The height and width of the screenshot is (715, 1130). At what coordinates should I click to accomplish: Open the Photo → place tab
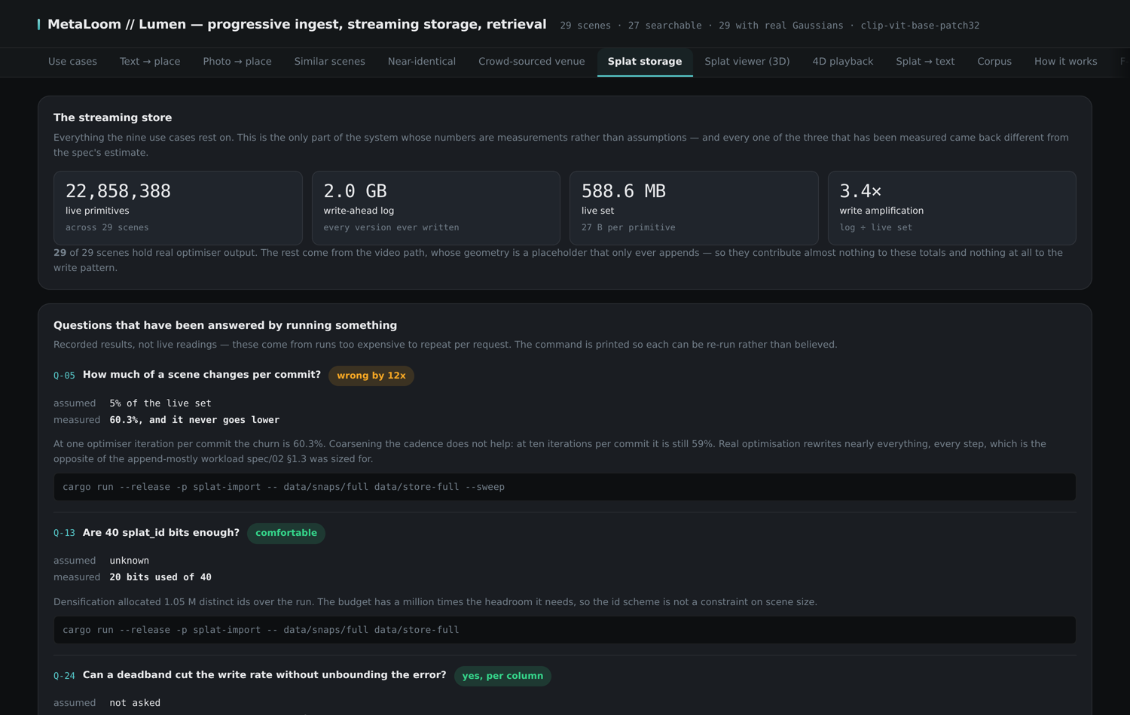(x=237, y=62)
